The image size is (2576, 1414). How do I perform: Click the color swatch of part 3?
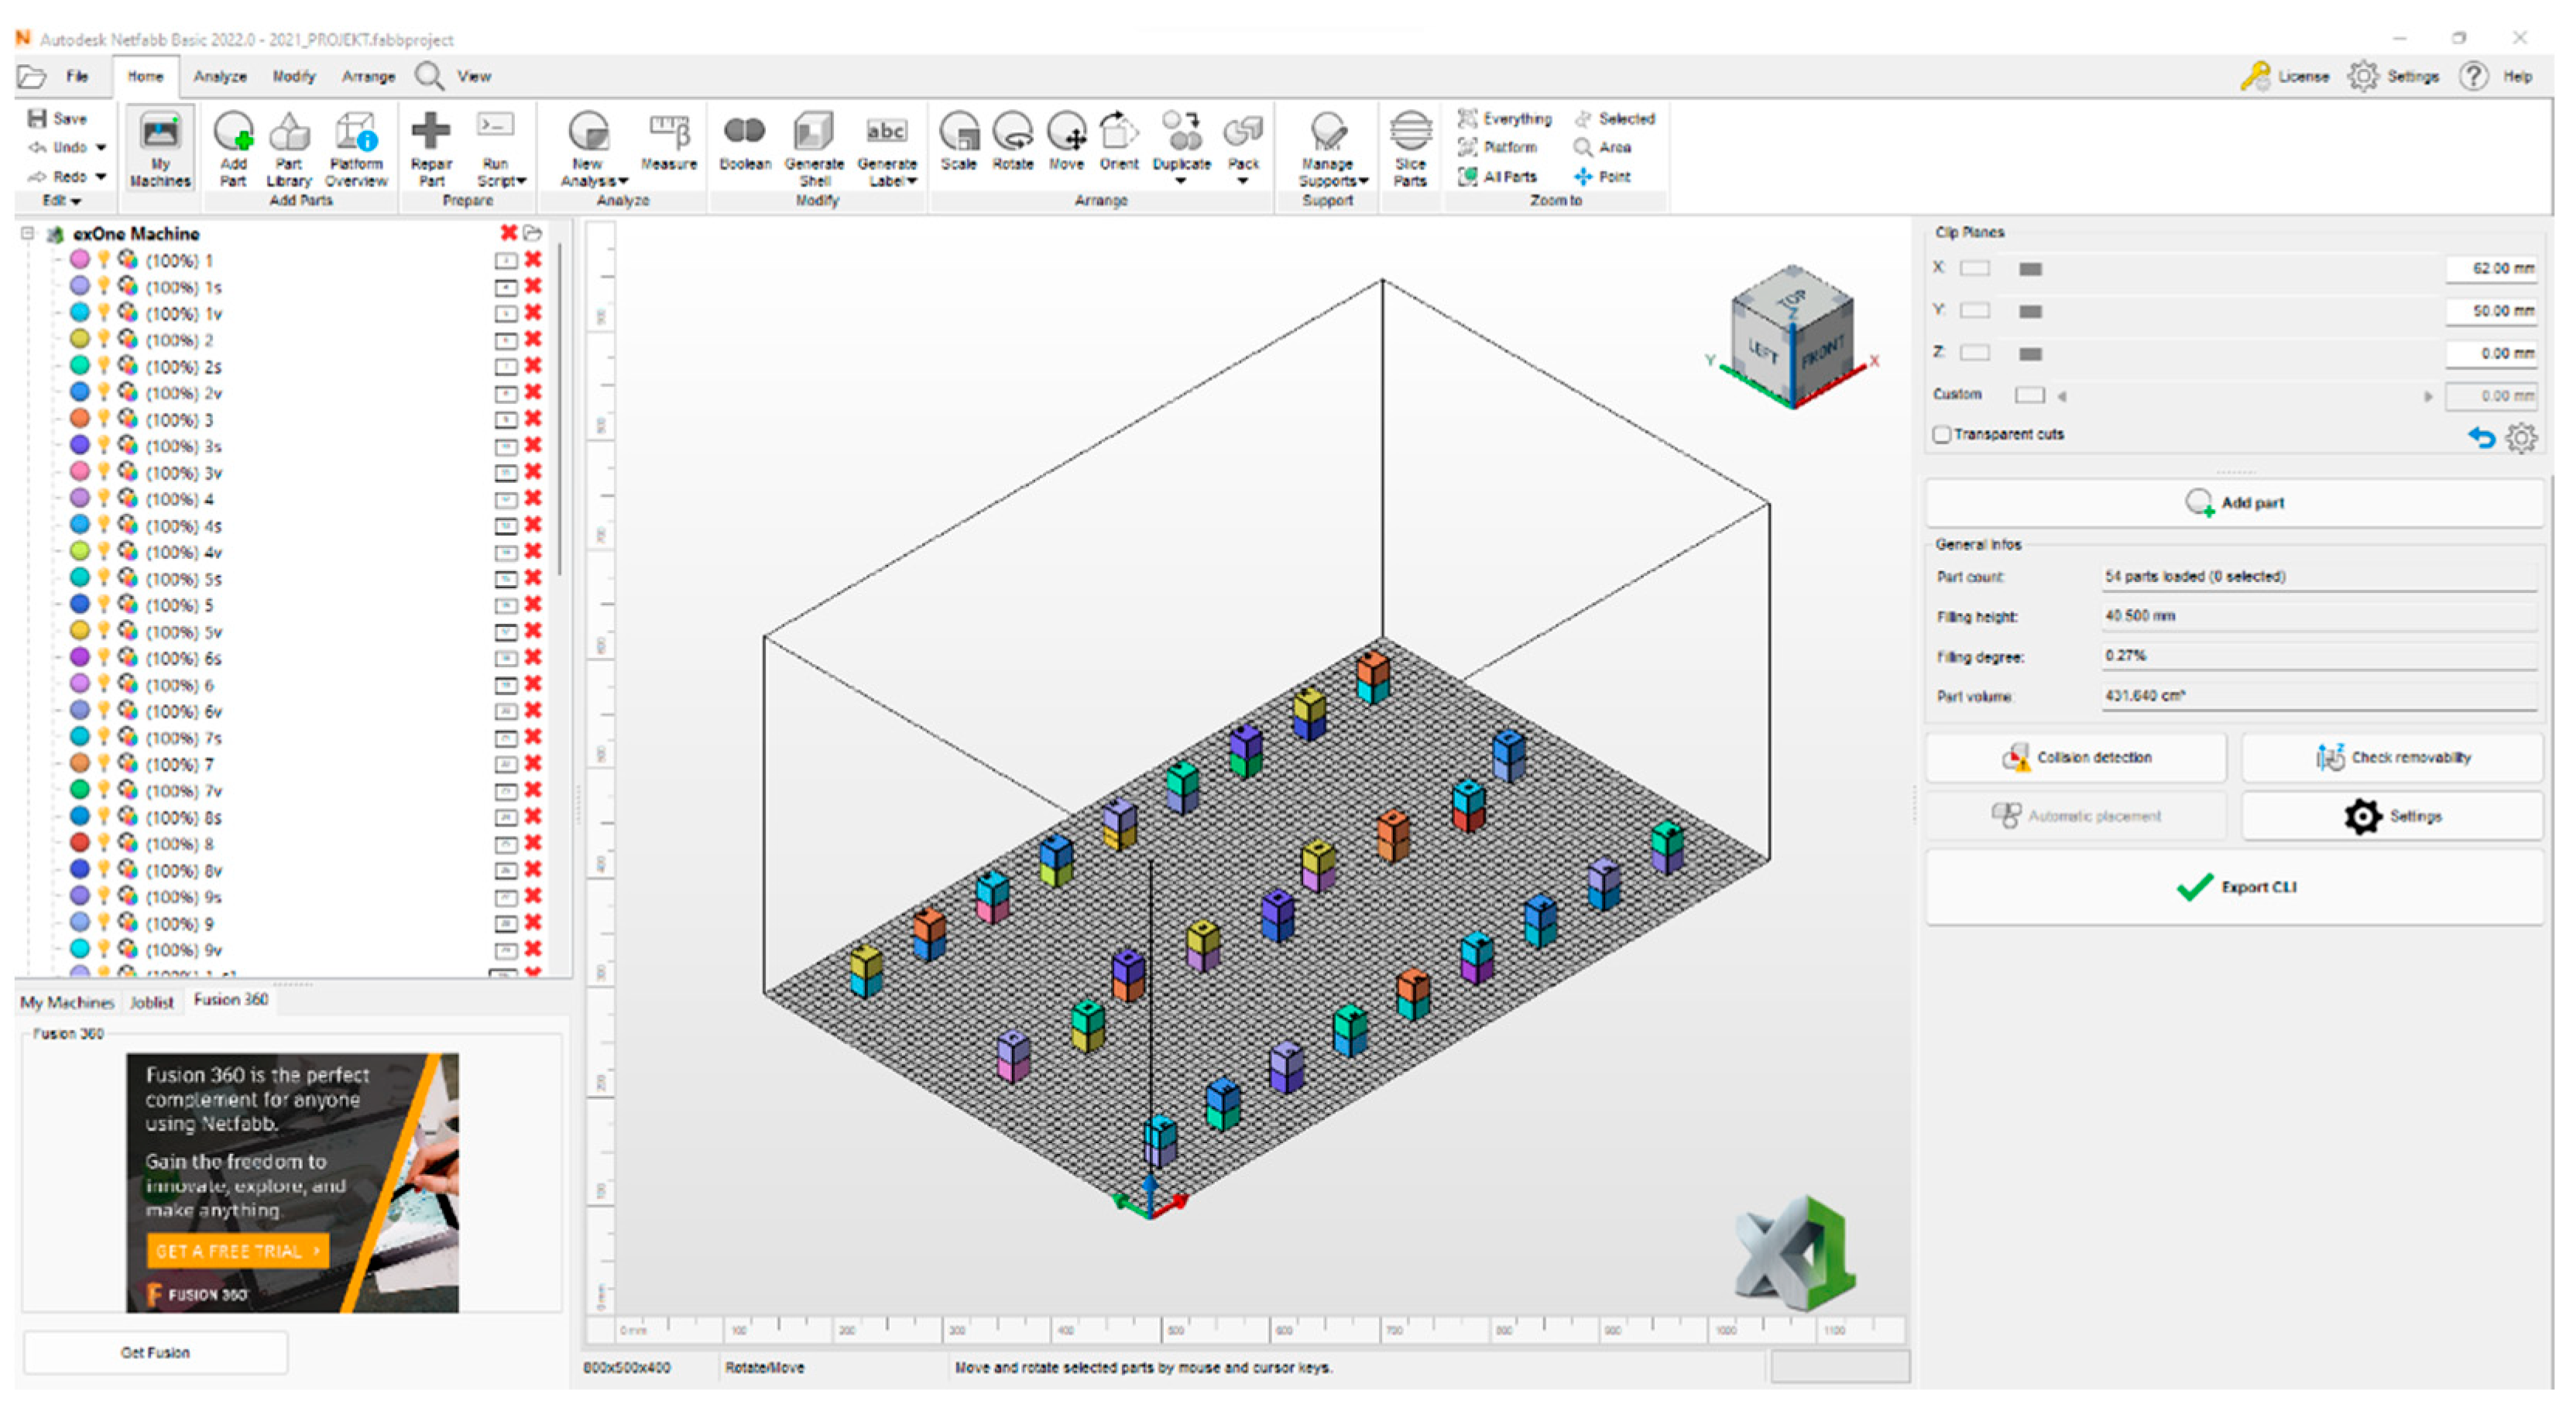click(x=80, y=419)
